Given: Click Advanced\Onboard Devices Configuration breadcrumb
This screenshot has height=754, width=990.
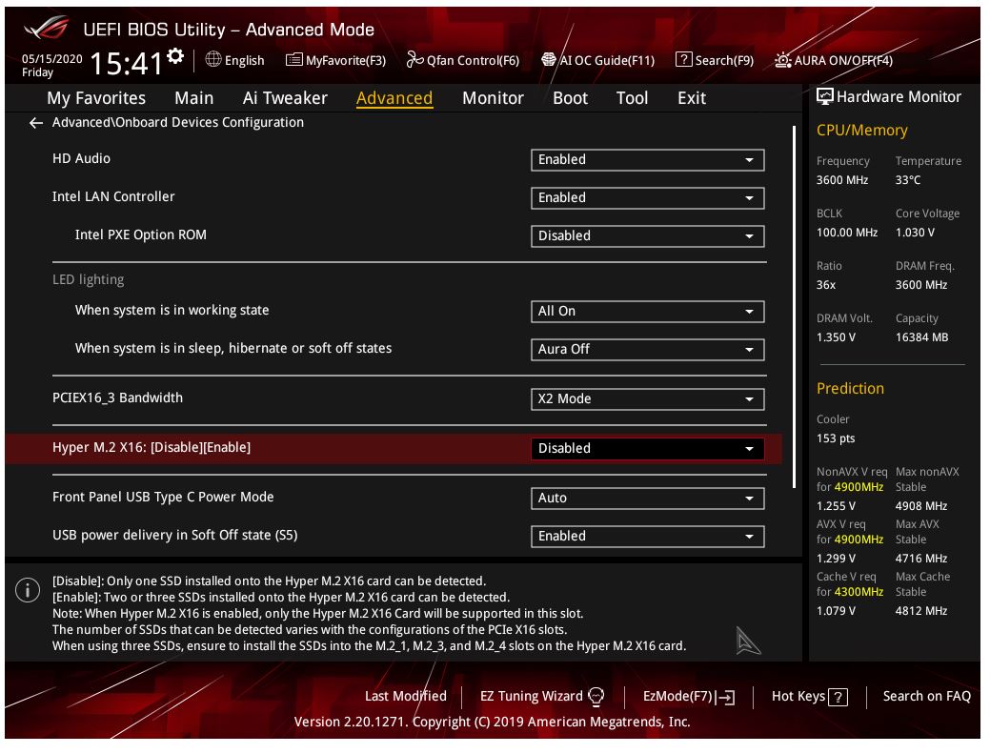Looking at the screenshot, I should point(178,123).
